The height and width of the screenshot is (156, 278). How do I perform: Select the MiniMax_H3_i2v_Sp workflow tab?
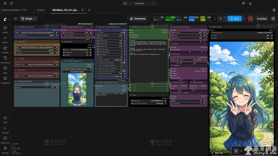point(66,10)
